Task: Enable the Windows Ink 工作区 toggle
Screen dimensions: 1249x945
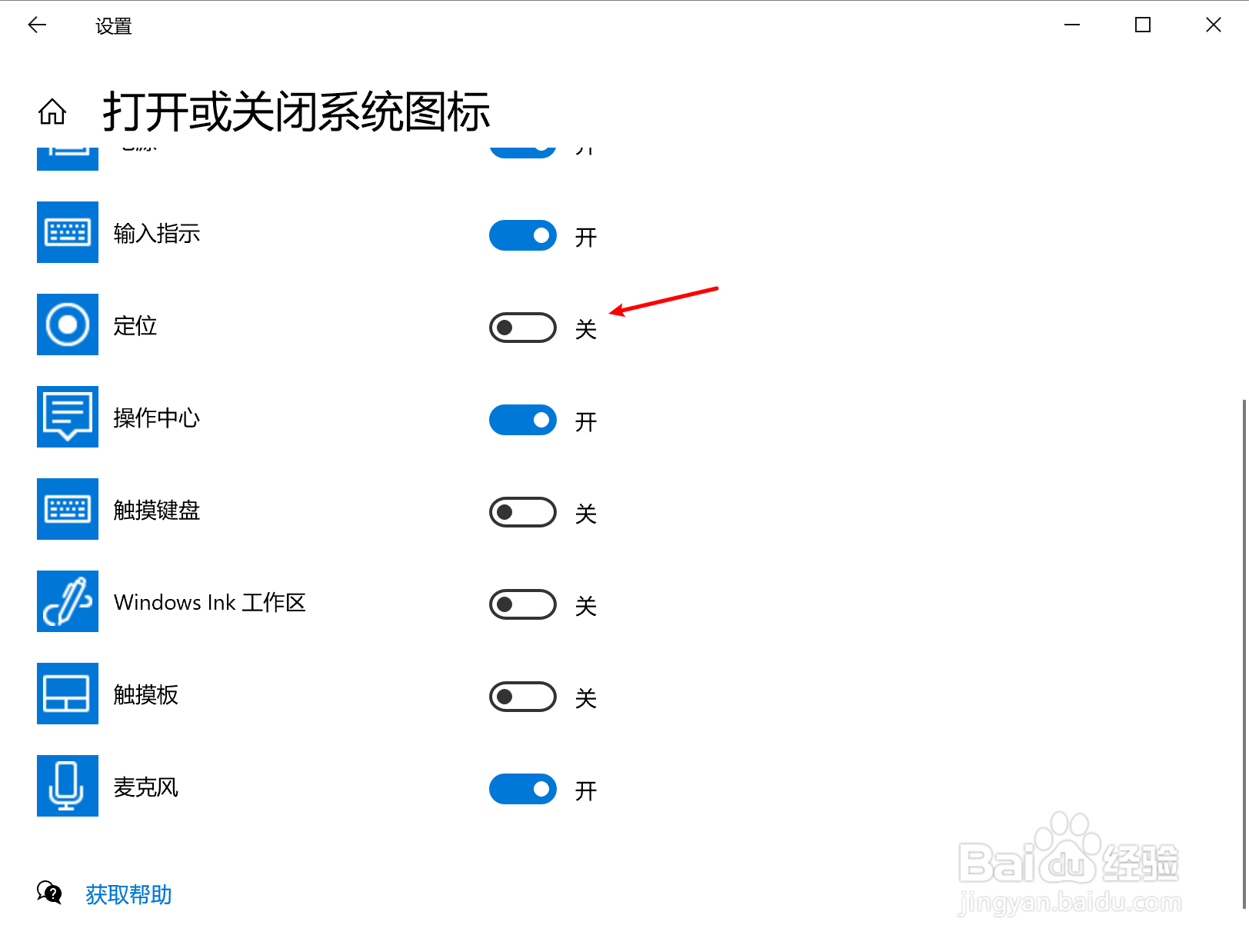Action: (523, 604)
